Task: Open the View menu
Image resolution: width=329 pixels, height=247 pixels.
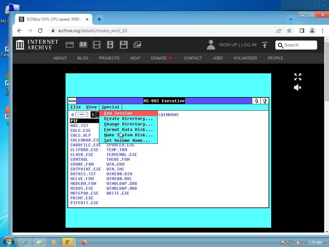Action: (x=91, y=107)
